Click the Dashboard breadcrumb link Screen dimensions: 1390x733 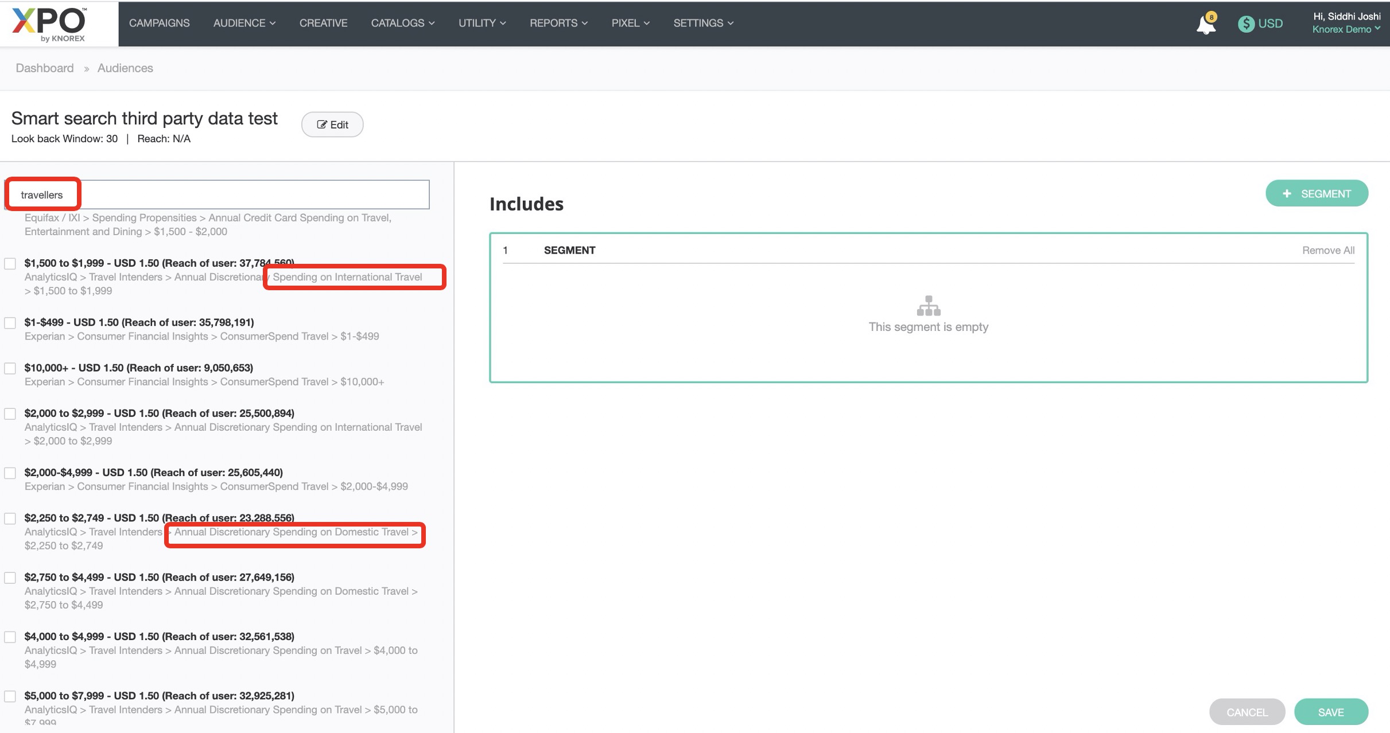(45, 68)
